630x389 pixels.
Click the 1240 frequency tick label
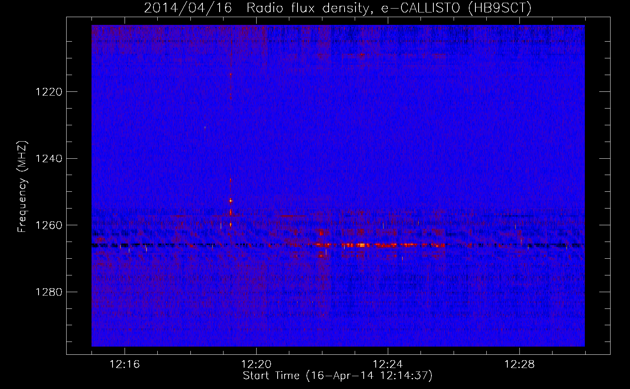pyautogui.click(x=49, y=158)
